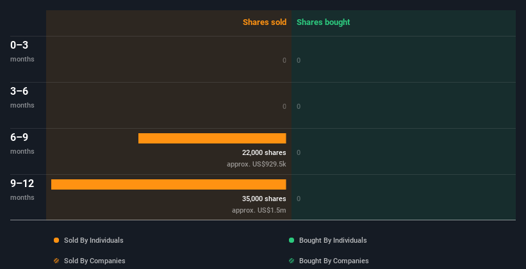Click the Shares bought column header
Image resolution: width=526 pixels, height=269 pixels.
pos(323,22)
